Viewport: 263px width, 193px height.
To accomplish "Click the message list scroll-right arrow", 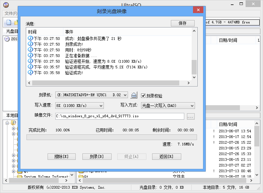I will point(189,83).
